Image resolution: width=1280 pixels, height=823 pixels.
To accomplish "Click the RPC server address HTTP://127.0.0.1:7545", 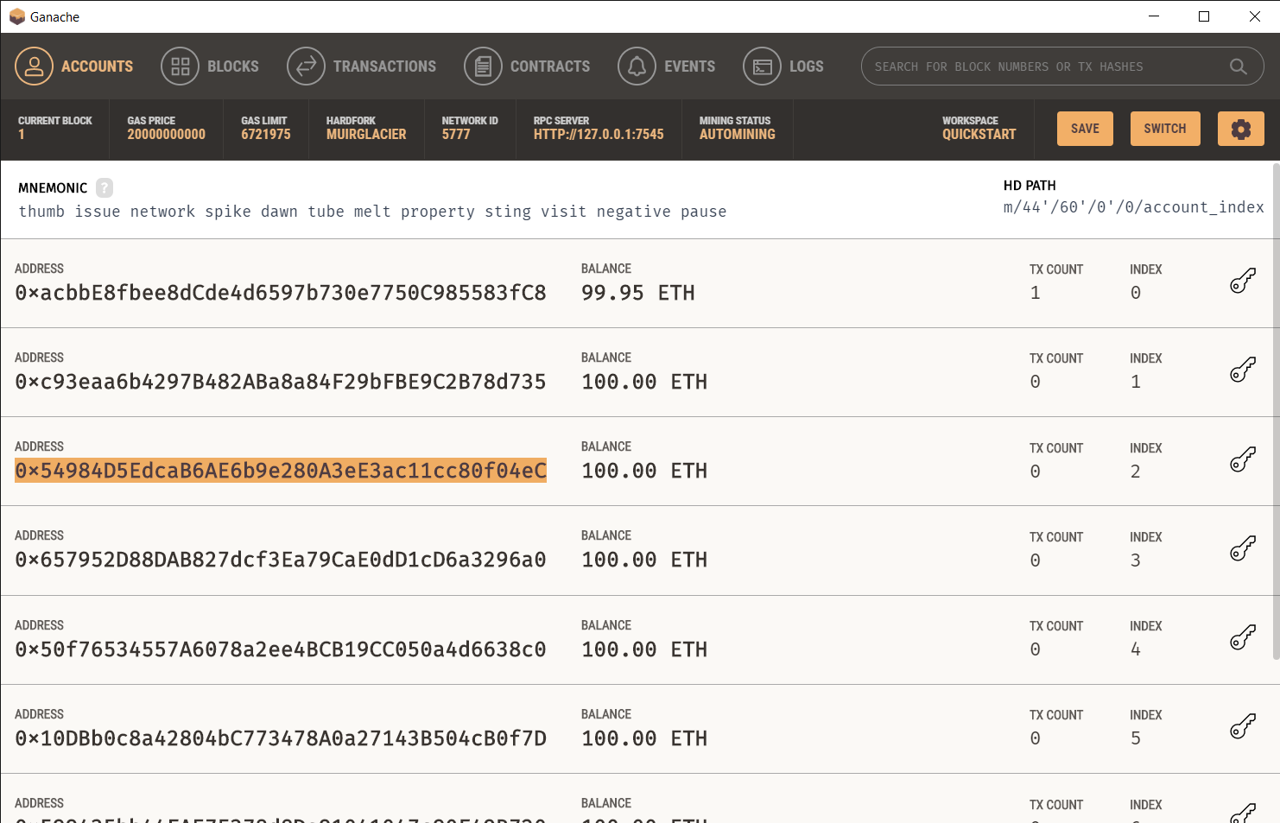I will coord(599,135).
